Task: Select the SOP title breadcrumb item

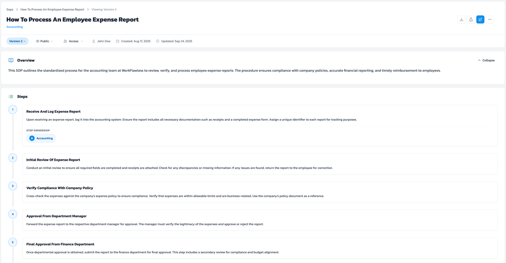Action: pyautogui.click(x=52, y=9)
